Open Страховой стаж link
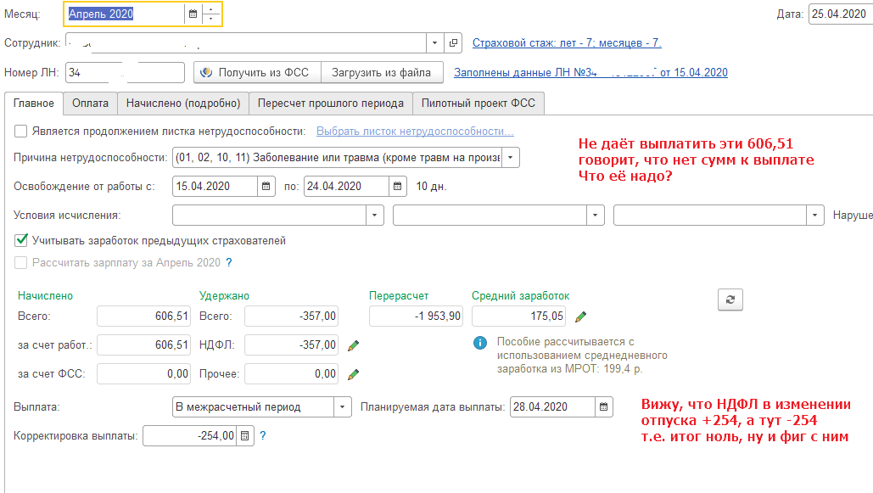The width and height of the screenshot is (873, 493). (567, 43)
